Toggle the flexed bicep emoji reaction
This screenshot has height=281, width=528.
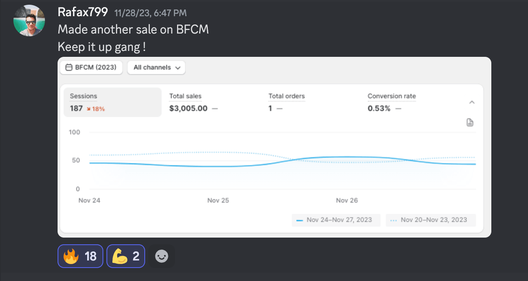click(126, 257)
